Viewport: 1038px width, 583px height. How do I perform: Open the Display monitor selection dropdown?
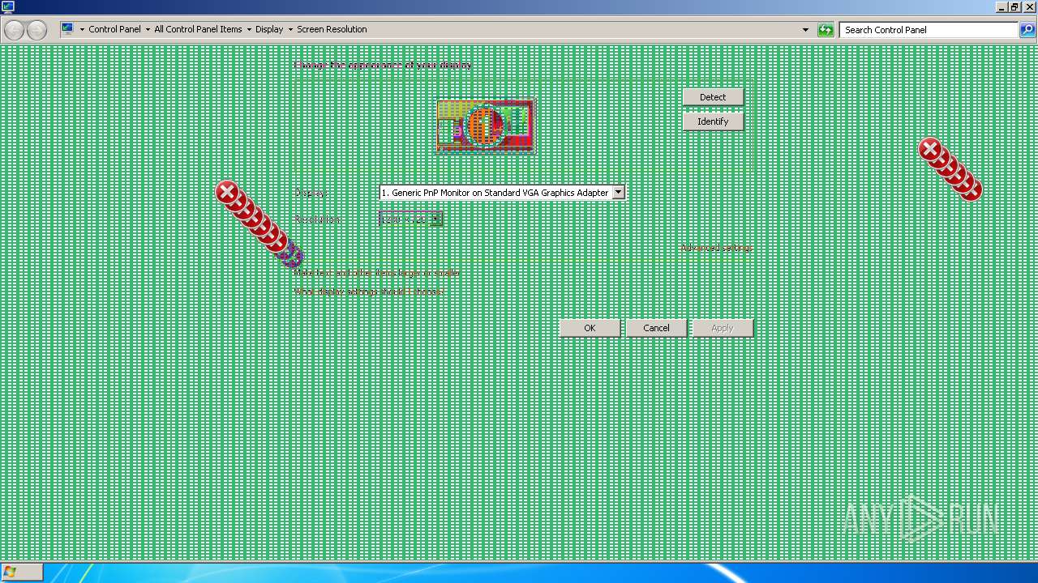coord(618,193)
